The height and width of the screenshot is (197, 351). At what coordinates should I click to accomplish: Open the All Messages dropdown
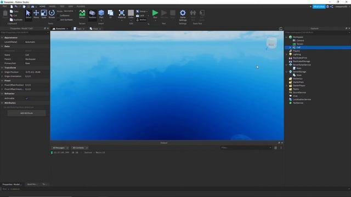pos(60,148)
